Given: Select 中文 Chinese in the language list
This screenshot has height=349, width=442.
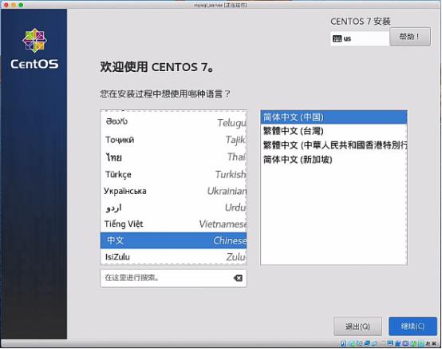Looking at the screenshot, I should 173,240.
